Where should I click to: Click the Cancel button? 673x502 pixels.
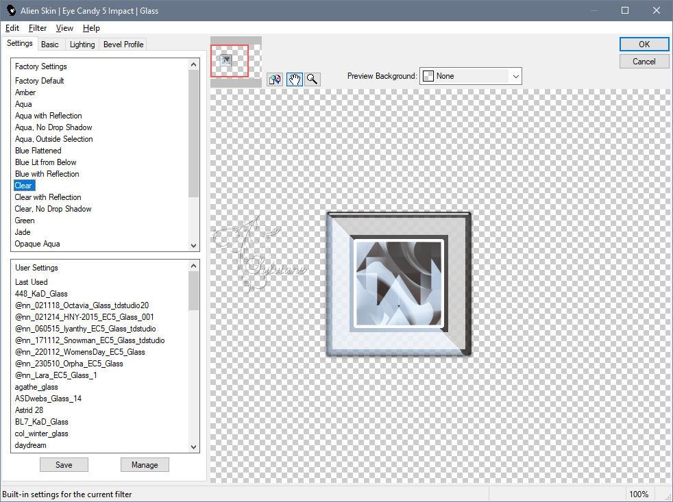(x=644, y=62)
